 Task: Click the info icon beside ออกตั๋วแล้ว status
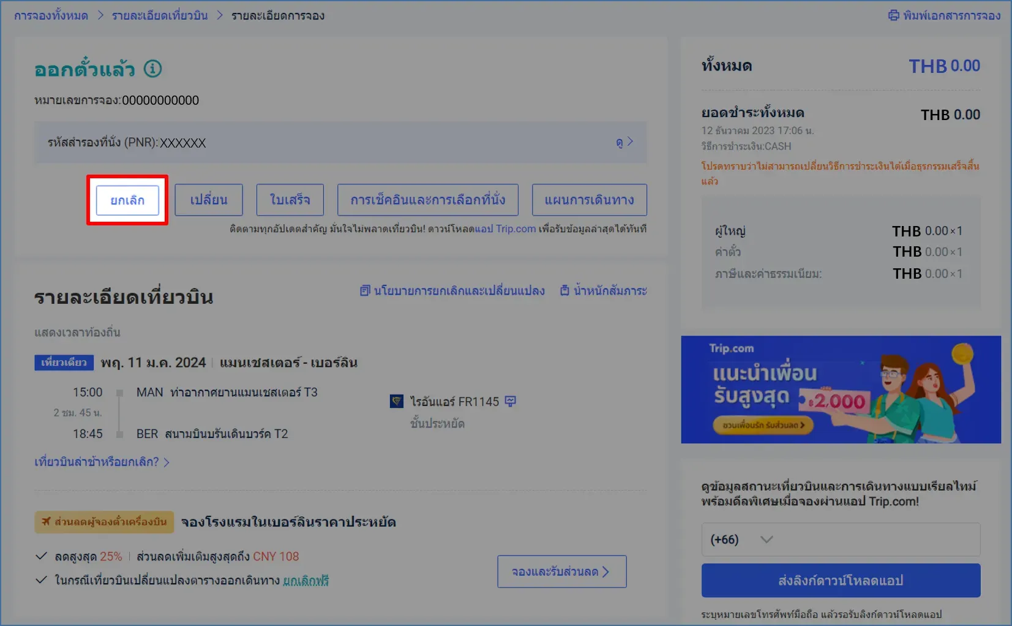(x=152, y=69)
